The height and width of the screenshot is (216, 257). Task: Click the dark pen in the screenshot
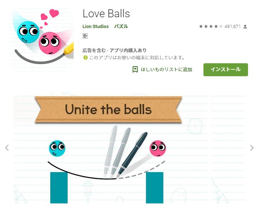tap(132, 155)
